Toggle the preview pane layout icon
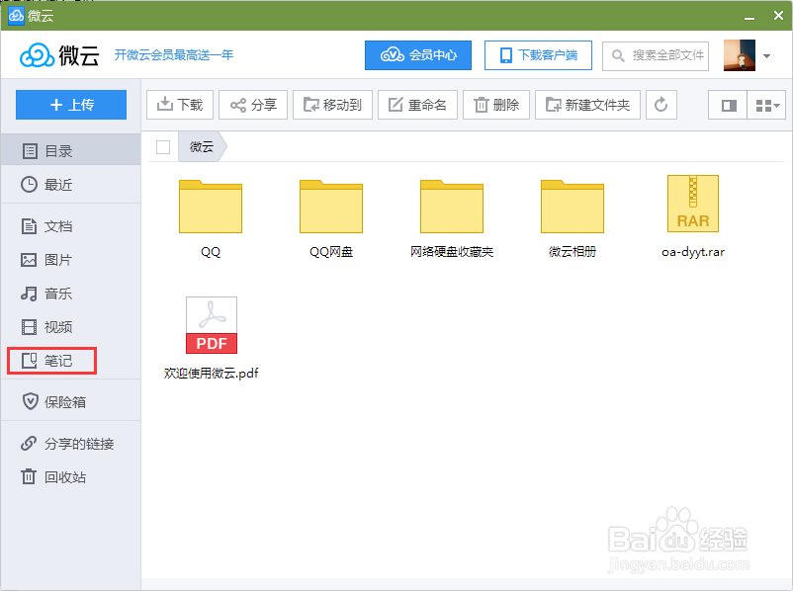Screen dimensions: 793x591 click(x=728, y=105)
